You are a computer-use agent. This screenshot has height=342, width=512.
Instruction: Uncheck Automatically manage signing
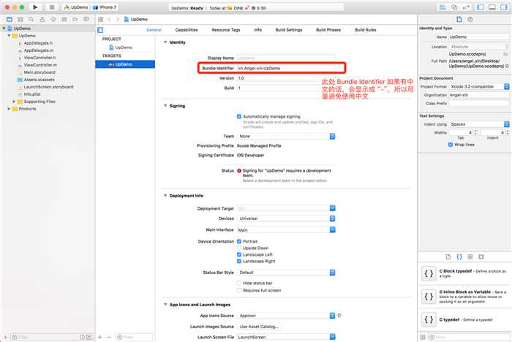click(239, 116)
